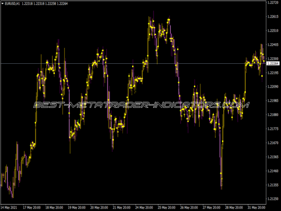Screen dimensions: 281x211
Task: Click the 1.21670 price axis label
Action: (272, 143)
